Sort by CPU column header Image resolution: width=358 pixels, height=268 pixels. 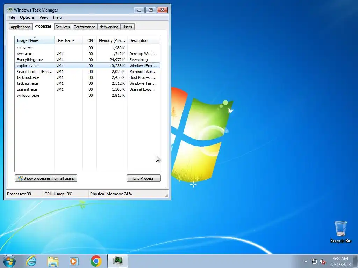89,40
